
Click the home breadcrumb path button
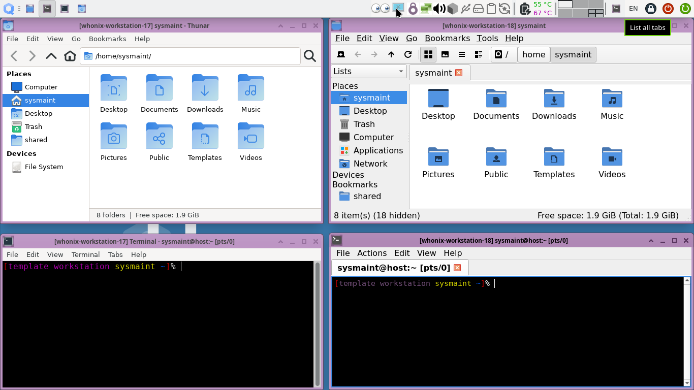pos(533,54)
